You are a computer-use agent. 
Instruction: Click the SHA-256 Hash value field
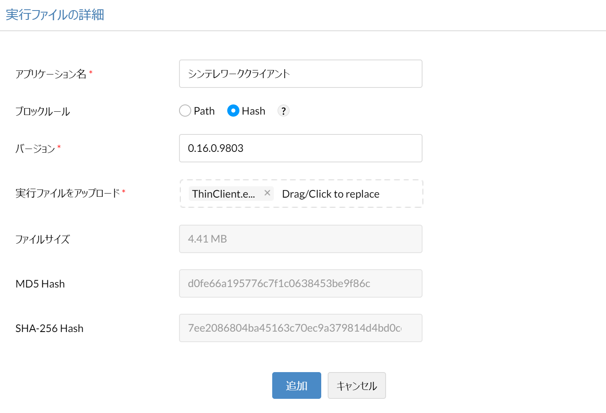(300, 328)
